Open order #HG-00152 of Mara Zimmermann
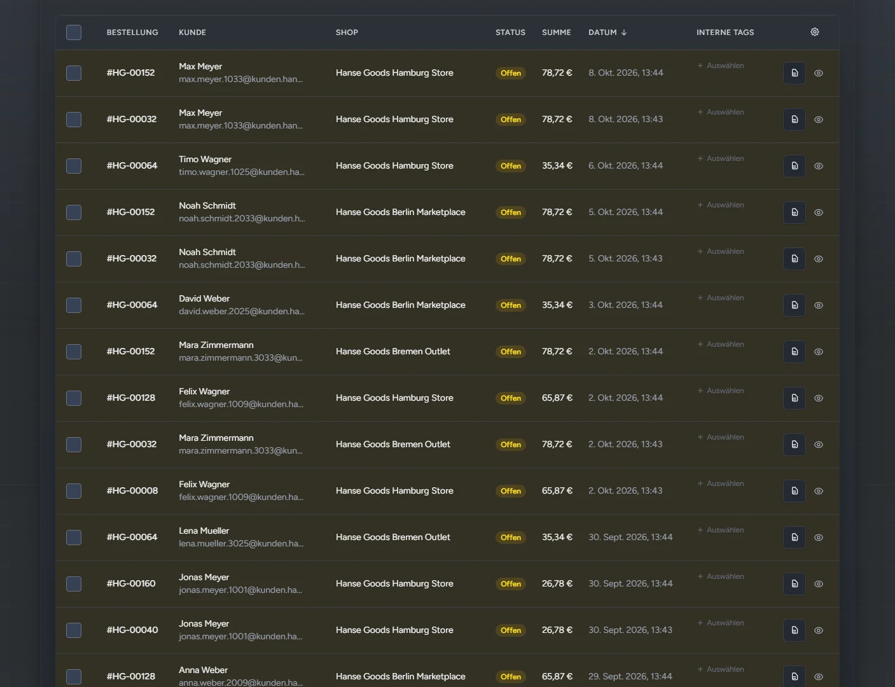Viewport: 895px width, 687px height. [x=130, y=352]
